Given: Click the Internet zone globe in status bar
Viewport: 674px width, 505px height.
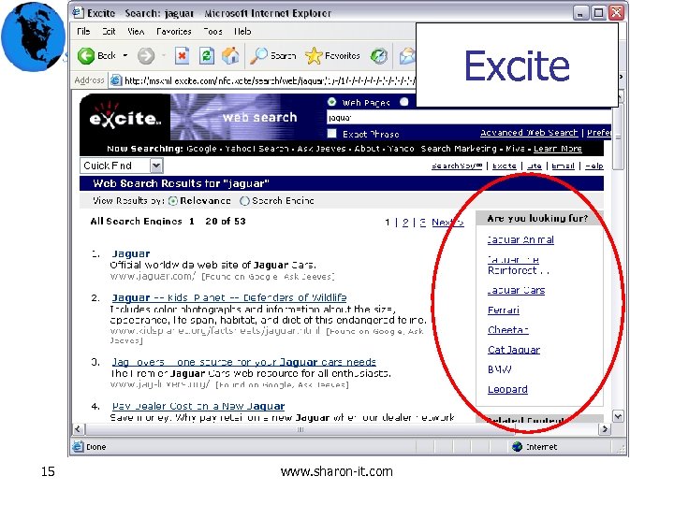Looking at the screenshot, I should pyautogui.click(x=517, y=447).
